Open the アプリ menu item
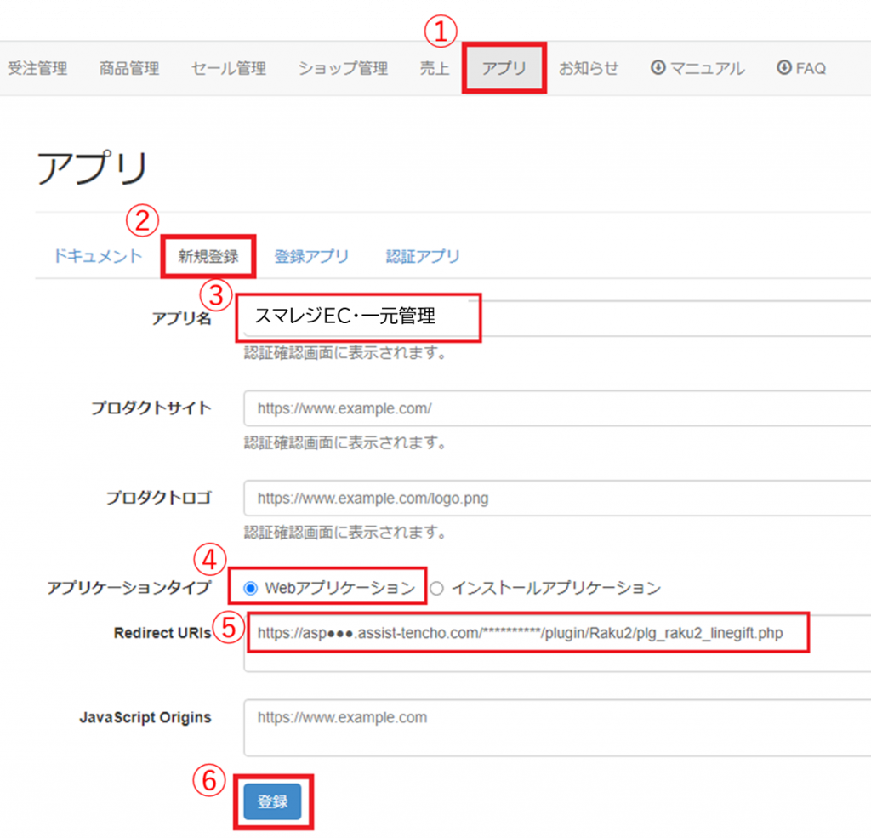 504,69
